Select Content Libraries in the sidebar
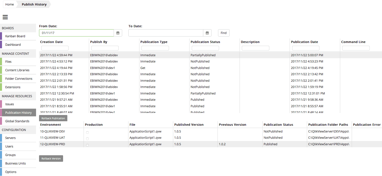The image size is (382, 176). tap(17, 70)
